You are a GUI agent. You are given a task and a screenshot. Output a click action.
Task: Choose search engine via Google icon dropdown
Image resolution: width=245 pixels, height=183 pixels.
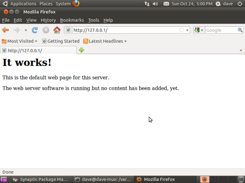[199, 30]
